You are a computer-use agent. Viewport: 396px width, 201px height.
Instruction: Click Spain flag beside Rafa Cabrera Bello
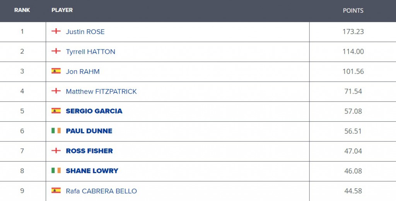56,191
